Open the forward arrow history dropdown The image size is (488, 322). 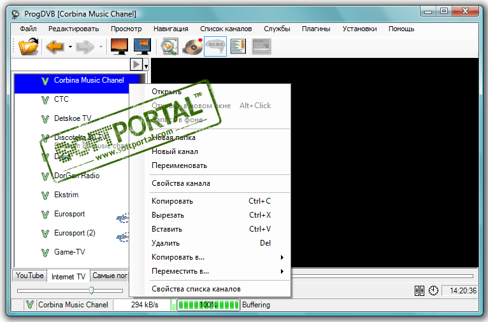pyautogui.click(x=101, y=47)
